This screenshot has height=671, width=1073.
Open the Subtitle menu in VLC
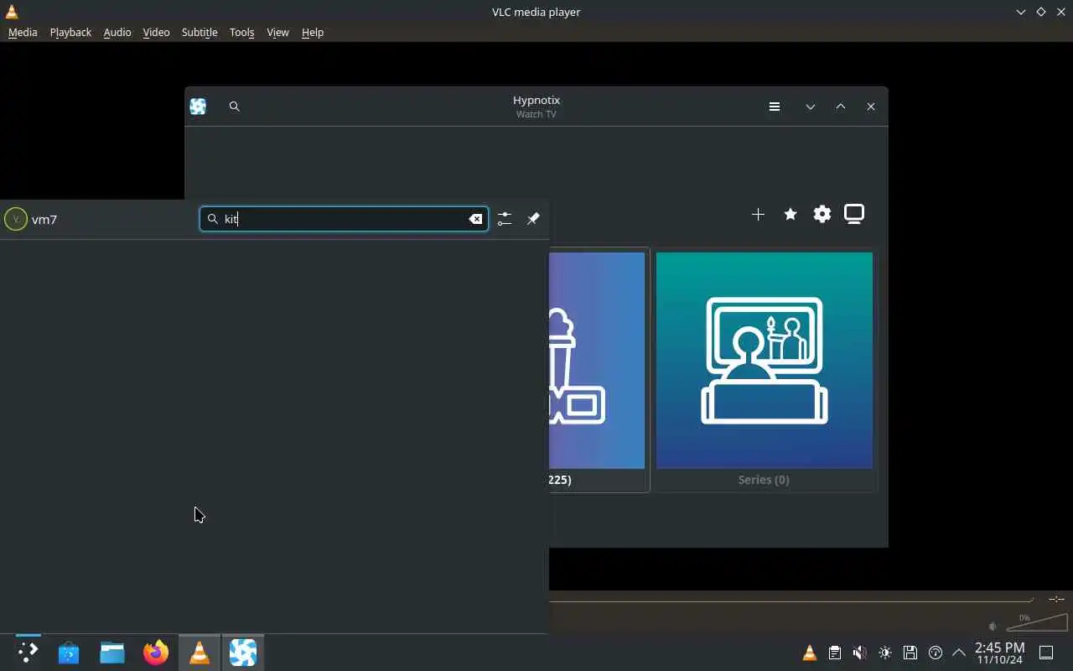[200, 32]
